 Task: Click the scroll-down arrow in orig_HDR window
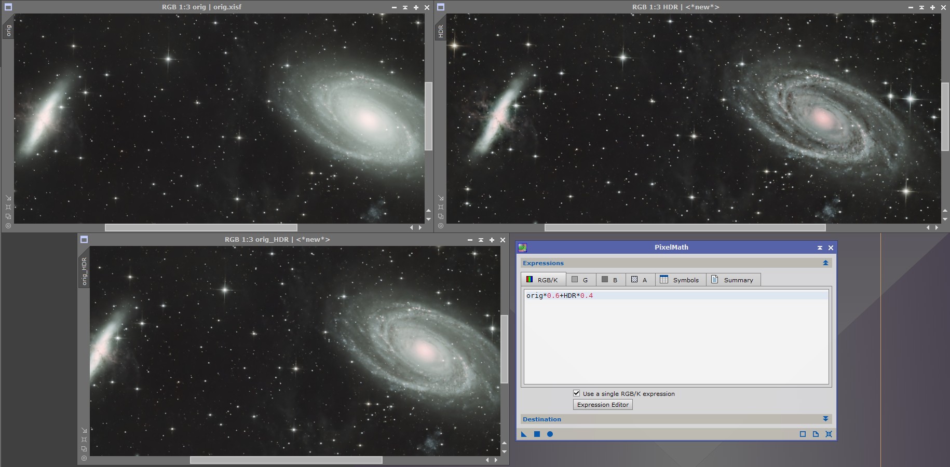pyautogui.click(x=504, y=451)
